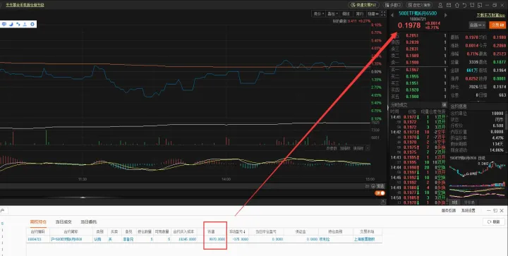Click the window layout icon in title bar

(480, 5)
